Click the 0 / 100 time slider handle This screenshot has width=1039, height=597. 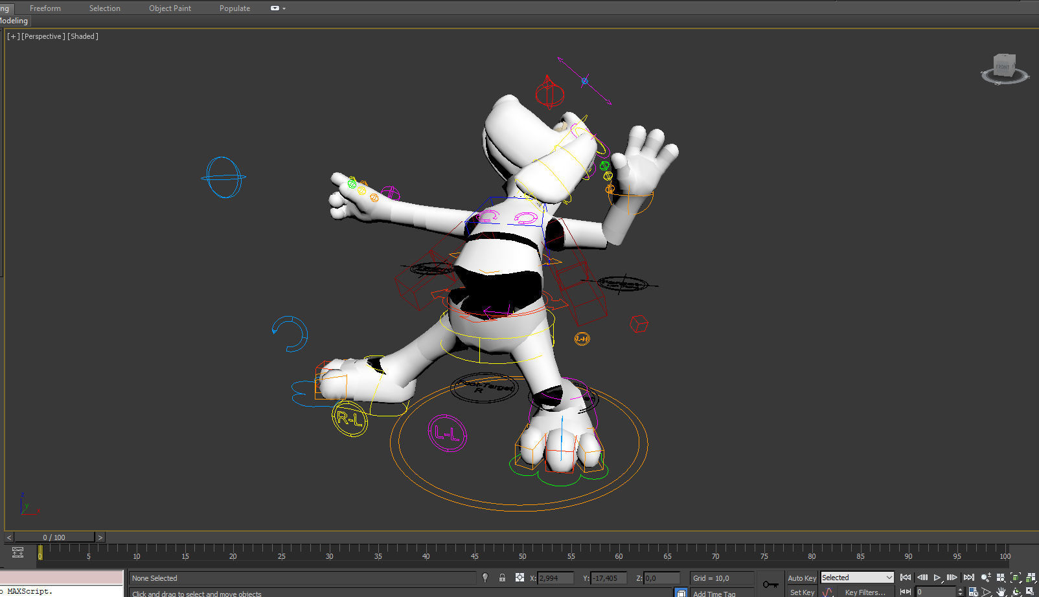tap(54, 537)
